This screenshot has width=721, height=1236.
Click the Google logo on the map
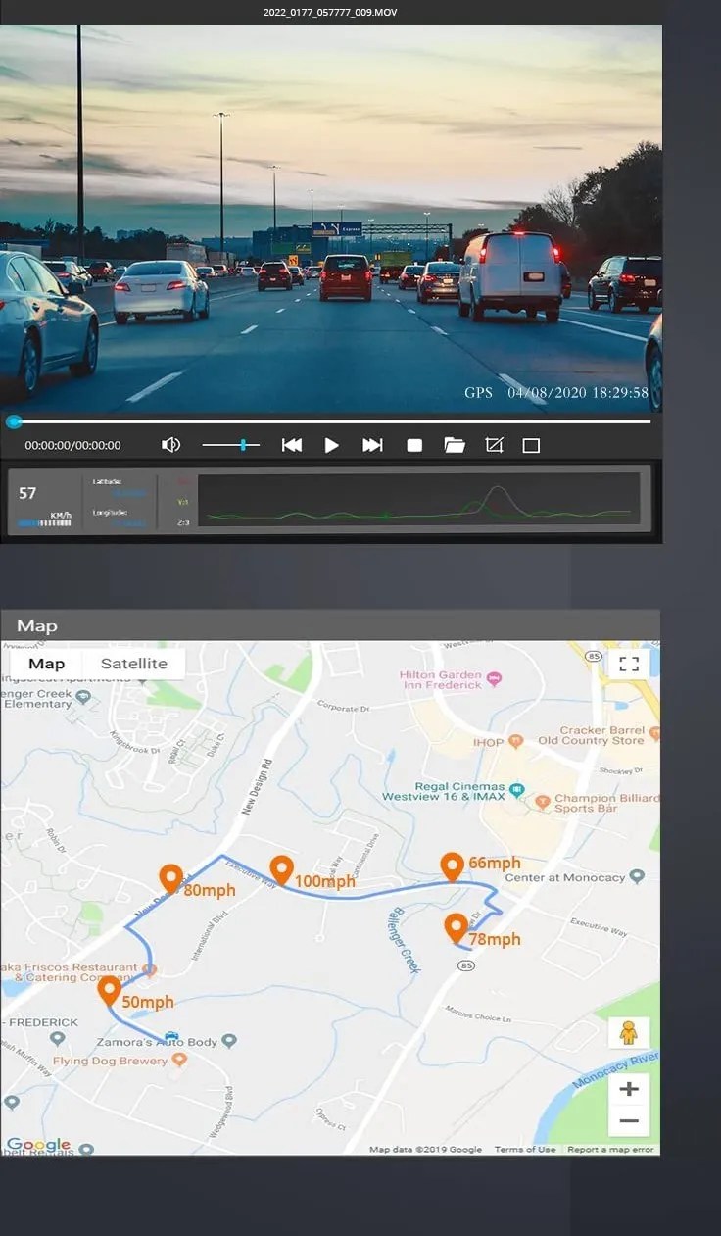(x=39, y=1144)
